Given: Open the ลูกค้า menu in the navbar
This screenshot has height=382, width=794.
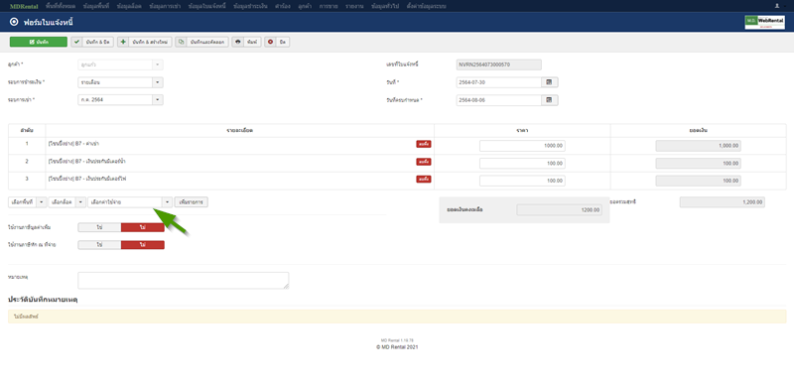Looking at the screenshot, I should coord(306,6).
